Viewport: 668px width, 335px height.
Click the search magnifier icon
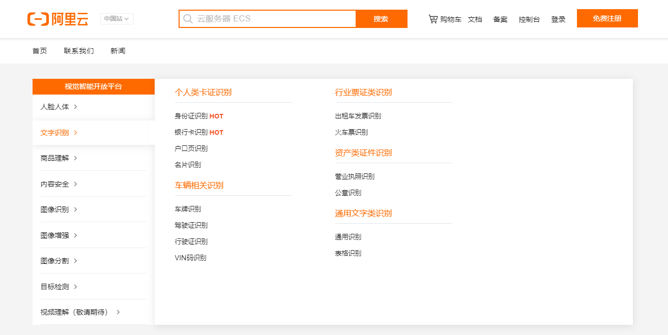pyautogui.click(x=188, y=19)
